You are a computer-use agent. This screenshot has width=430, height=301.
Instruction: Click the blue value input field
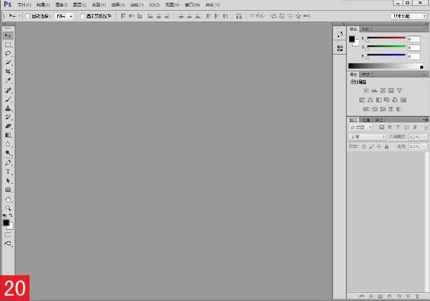pyautogui.click(x=414, y=57)
